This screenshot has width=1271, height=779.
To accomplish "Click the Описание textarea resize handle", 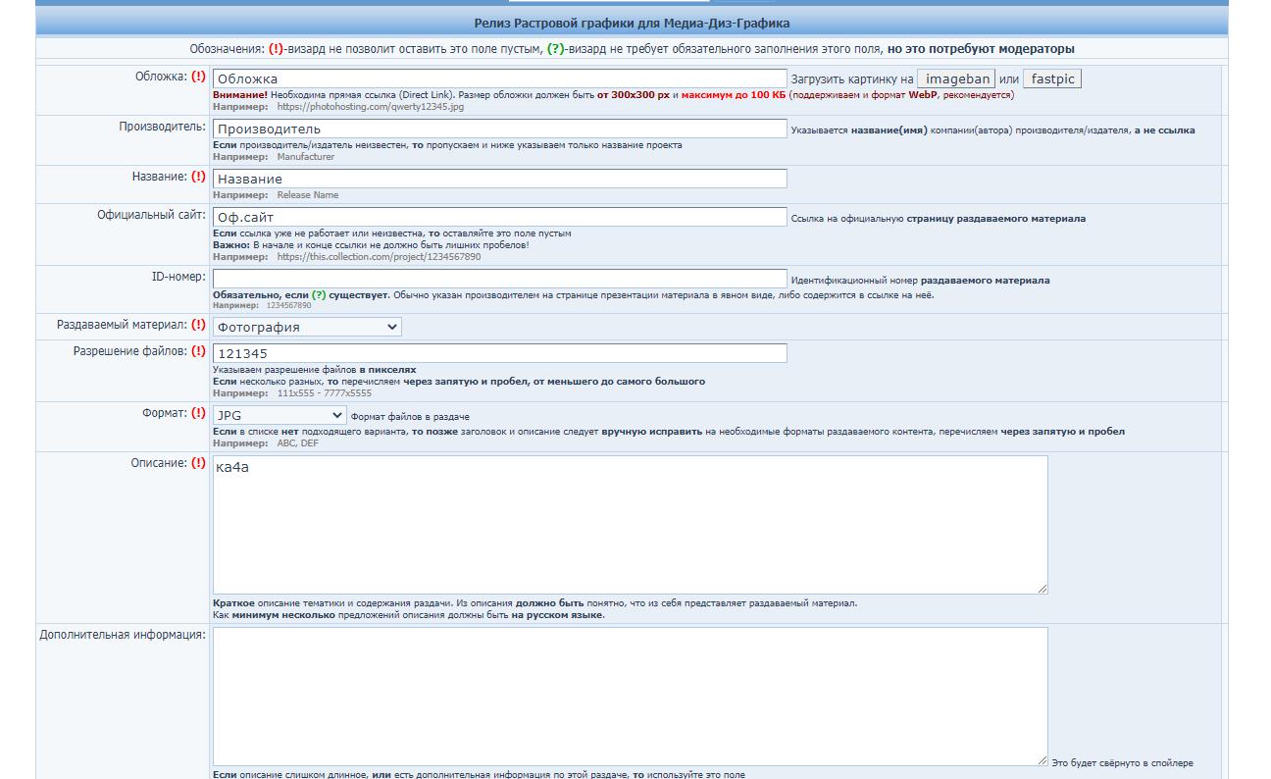I will pyautogui.click(x=1042, y=589).
